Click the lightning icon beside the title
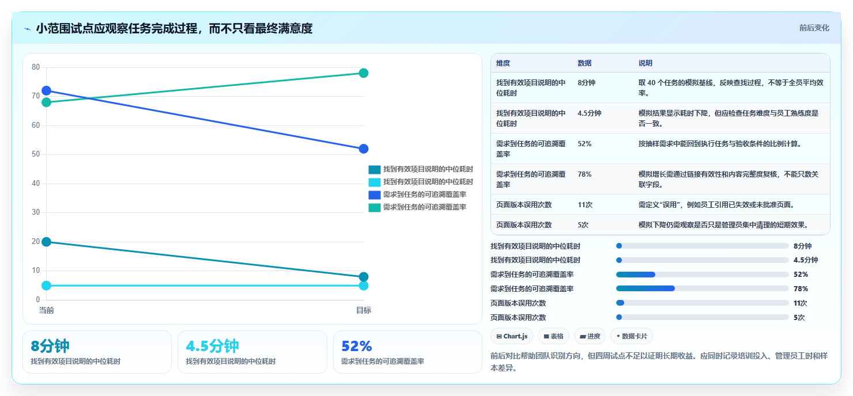Image resolution: width=853 pixels, height=396 pixels. (x=27, y=28)
